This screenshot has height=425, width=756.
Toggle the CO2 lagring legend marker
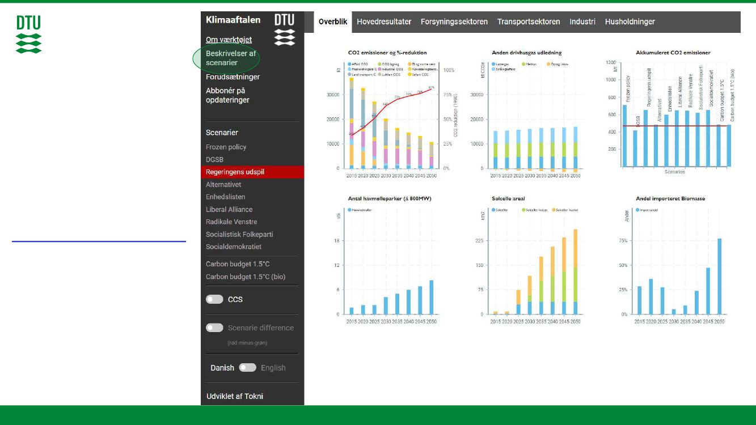[379, 64]
